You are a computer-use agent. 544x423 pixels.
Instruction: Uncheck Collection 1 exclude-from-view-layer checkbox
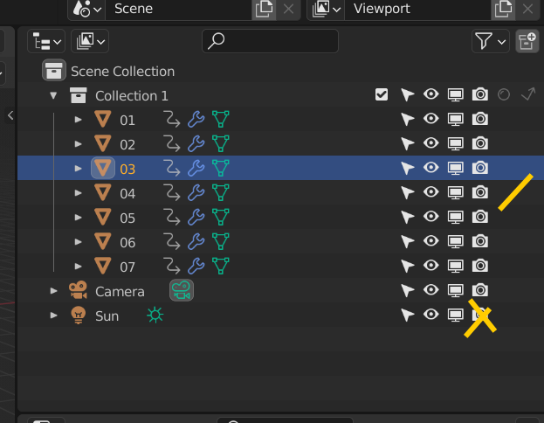(382, 94)
